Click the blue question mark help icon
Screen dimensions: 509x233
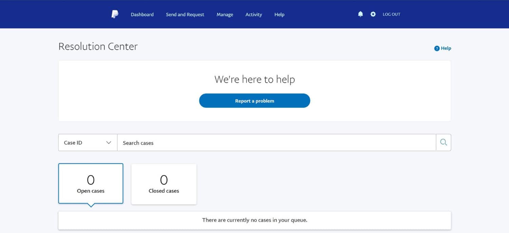[x=437, y=49]
